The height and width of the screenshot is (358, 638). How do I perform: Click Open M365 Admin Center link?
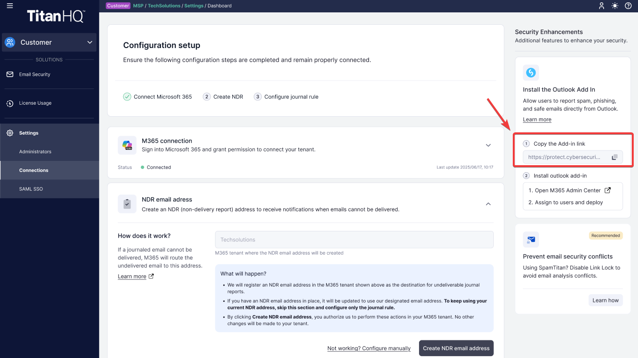pos(568,190)
